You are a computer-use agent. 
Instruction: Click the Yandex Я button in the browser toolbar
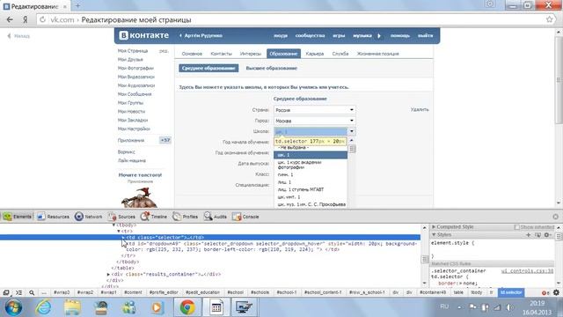[26, 19]
